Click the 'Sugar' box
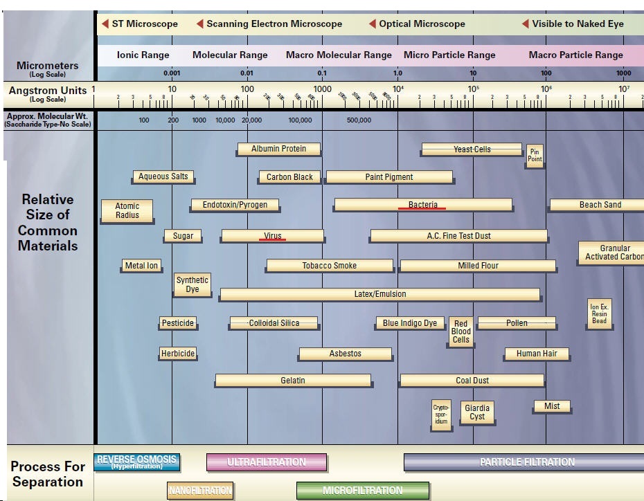 click(x=183, y=235)
